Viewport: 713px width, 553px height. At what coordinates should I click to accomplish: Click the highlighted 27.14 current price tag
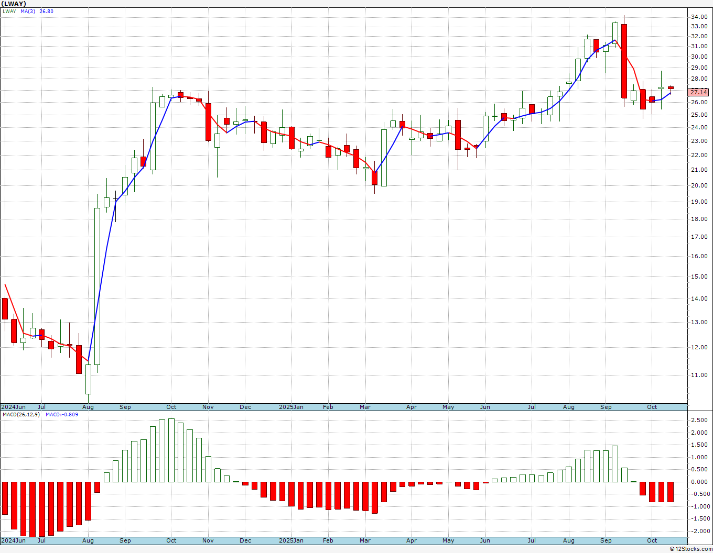[x=698, y=92]
